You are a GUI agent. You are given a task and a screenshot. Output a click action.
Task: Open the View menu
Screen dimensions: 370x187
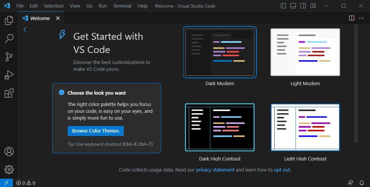coord(75,6)
